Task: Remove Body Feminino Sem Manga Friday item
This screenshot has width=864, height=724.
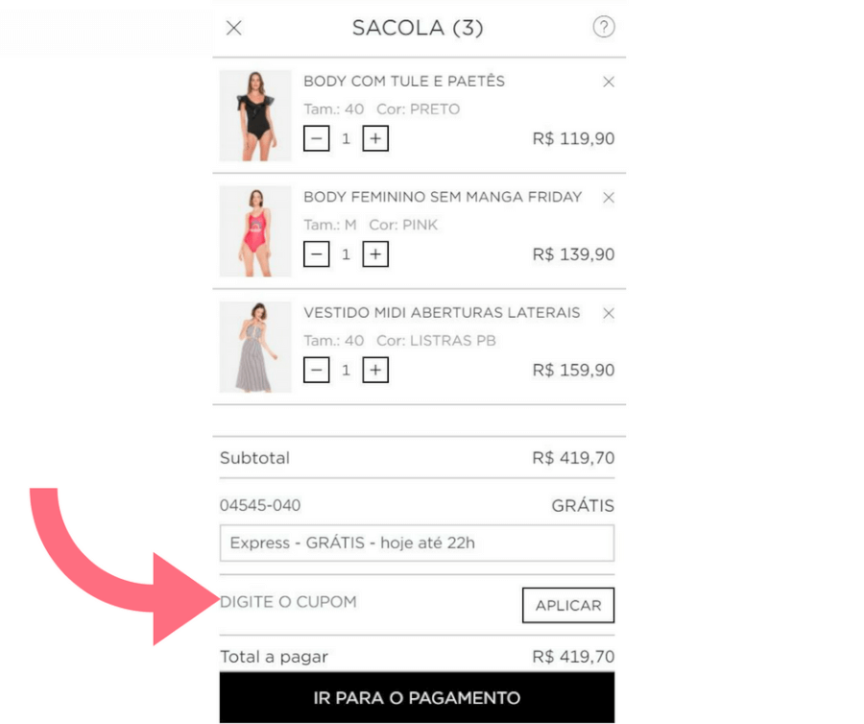Action: coord(608,198)
